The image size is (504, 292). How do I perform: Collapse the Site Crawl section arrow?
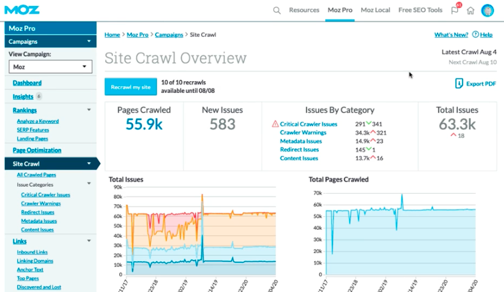pos(89,163)
